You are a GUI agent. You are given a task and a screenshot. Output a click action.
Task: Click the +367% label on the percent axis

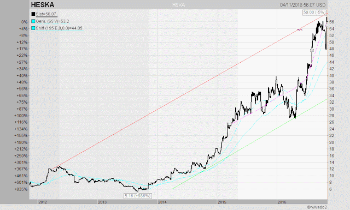click(21, 169)
